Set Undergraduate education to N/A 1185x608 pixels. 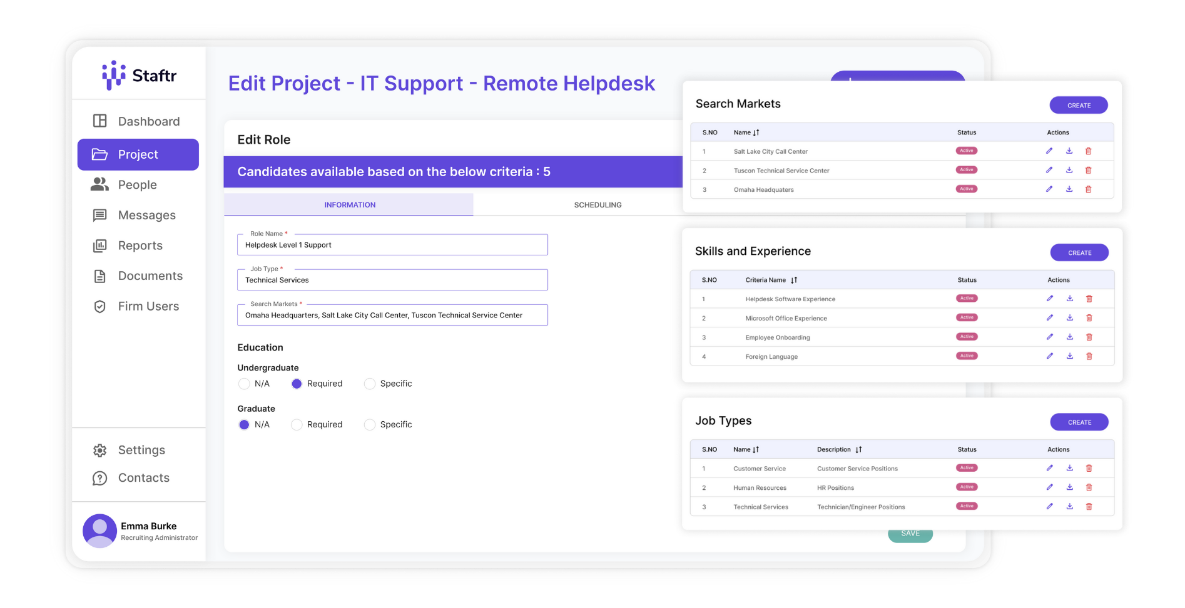[244, 384]
